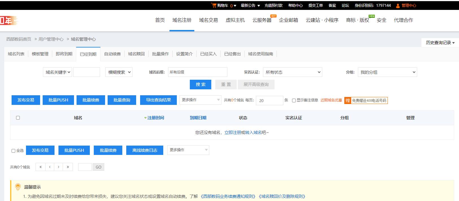
Task: Sort table by 注册时间 column
Action: [x=155, y=118]
